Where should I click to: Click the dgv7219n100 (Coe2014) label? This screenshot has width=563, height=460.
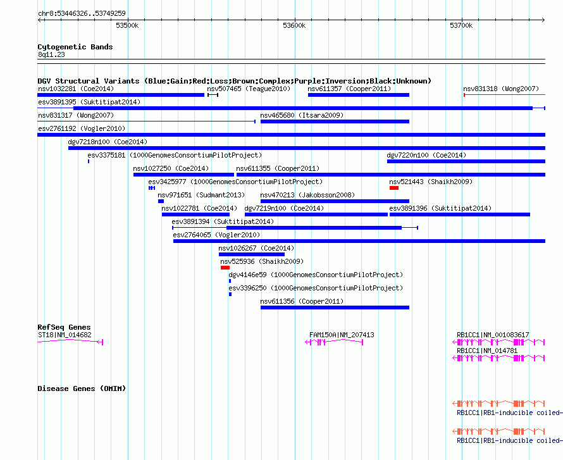click(x=284, y=208)
